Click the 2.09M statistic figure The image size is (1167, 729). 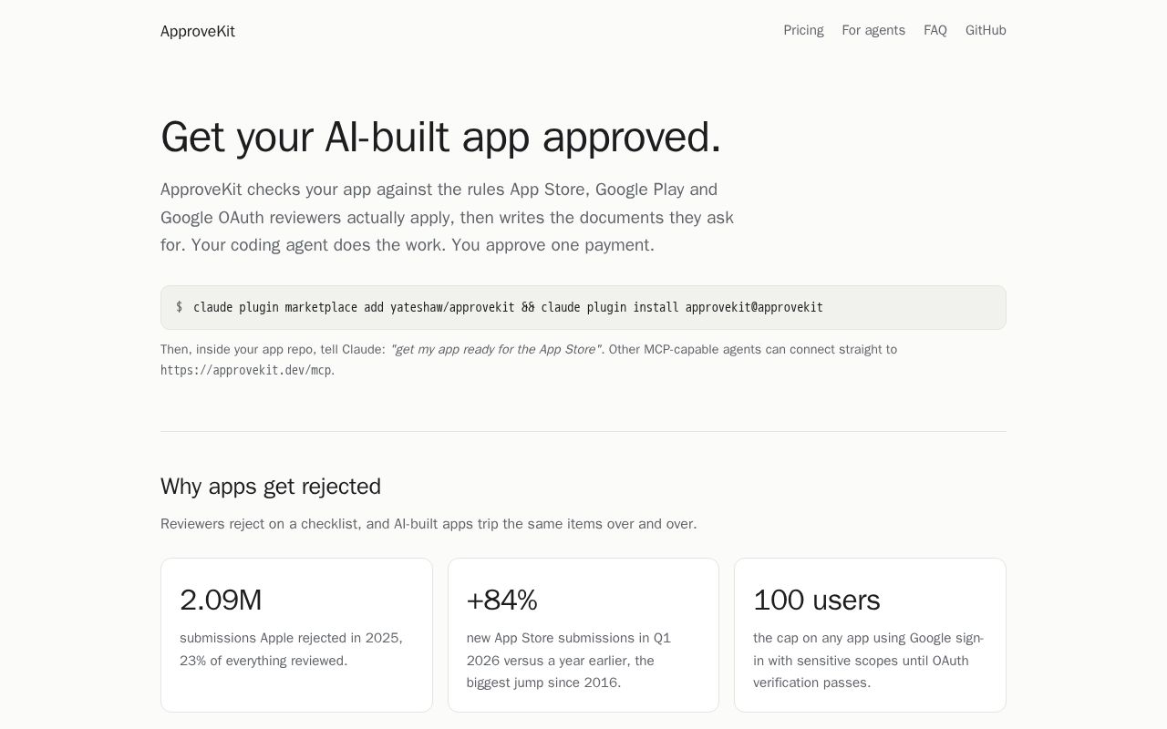coord(221,601)
